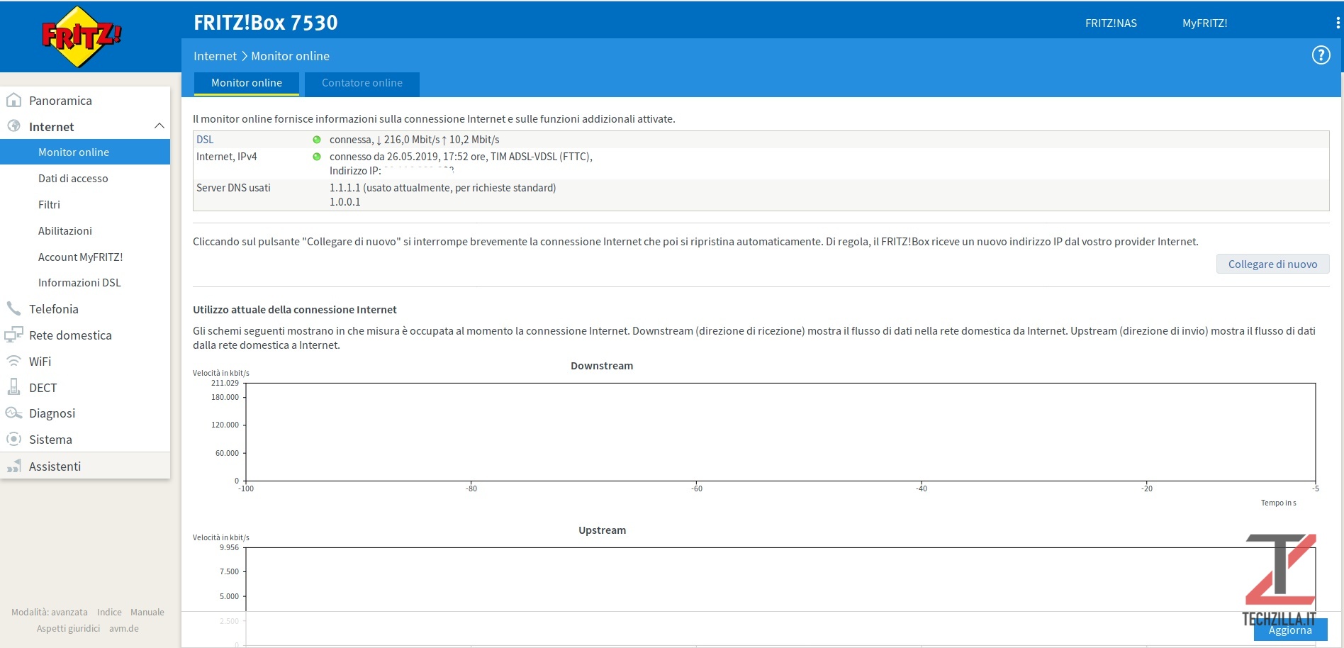Click the green DSL status indicator
1344x648 pixels.
(x=317, y=140)
